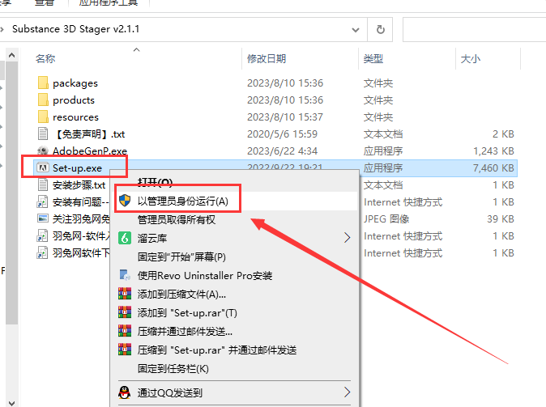Select the 安装步骤.txt file name
The image size is (546, 407).
coord(79,185)
